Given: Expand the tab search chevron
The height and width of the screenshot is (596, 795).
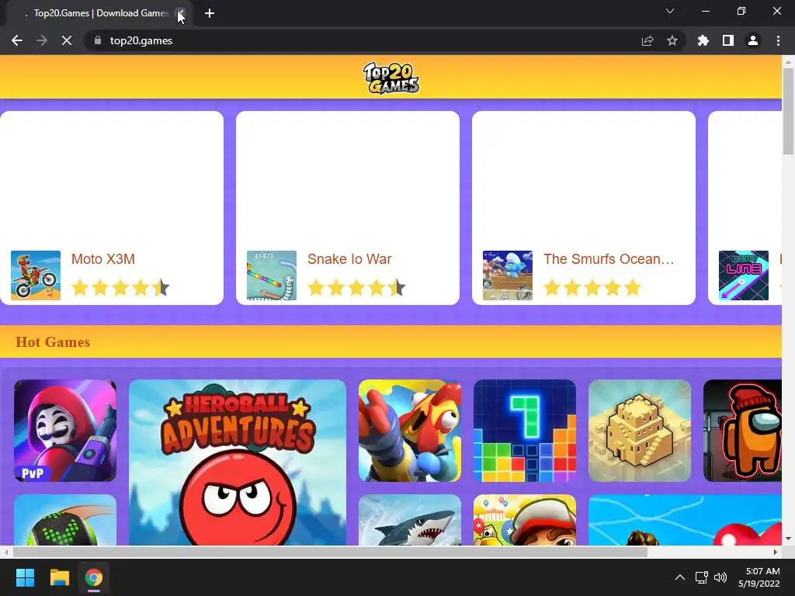Looking at the screenshot, I should tap(670, 11).
